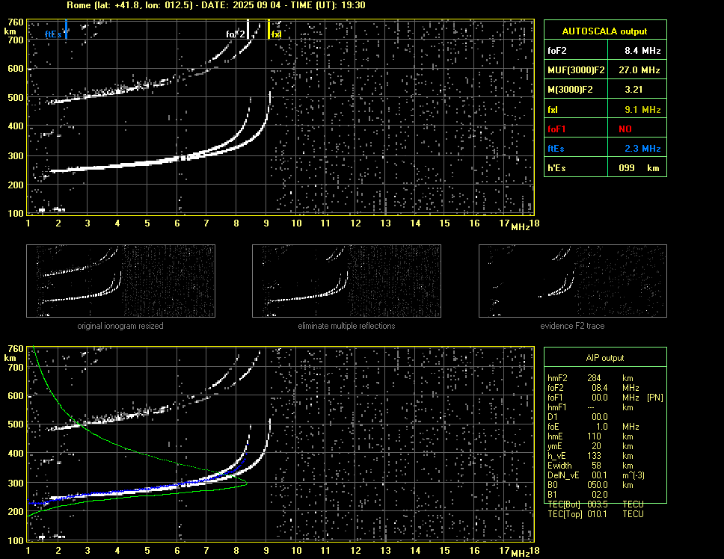Click the h_vE value '133' in AIP output

click(x=595, y=456)
